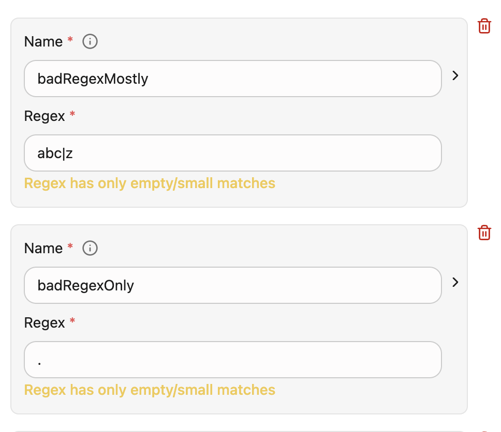Click required asterisk beside Regex above abc|z
This screenshot has width=501, height=432.
[x=72, y=114]
